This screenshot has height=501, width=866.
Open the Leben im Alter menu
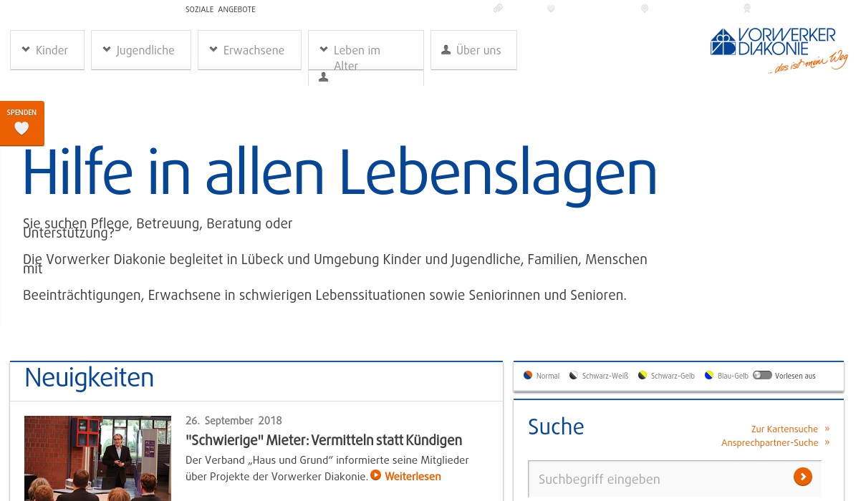pos(365,51)
